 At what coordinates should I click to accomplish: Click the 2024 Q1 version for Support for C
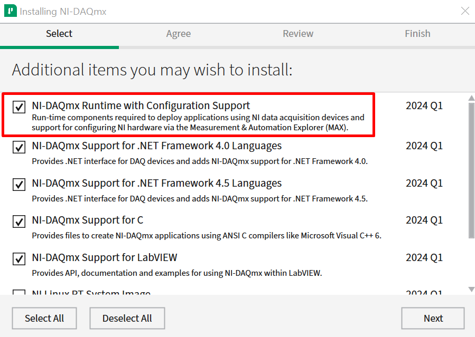(424, 220)
